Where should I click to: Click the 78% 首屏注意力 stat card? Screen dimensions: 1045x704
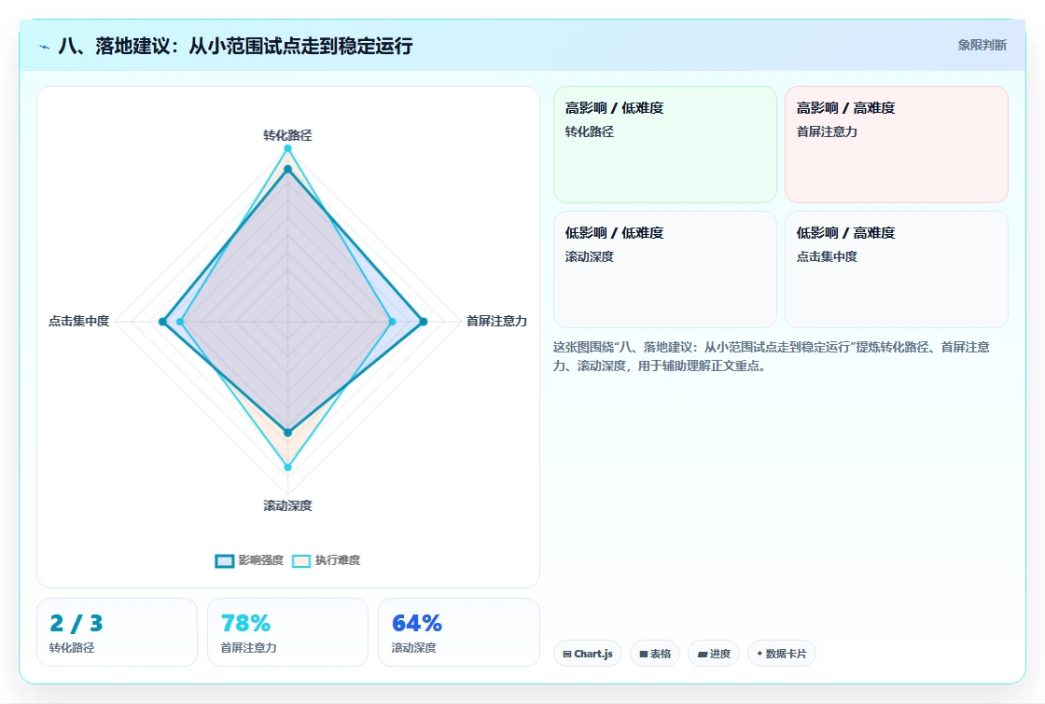tap(288, 632)
